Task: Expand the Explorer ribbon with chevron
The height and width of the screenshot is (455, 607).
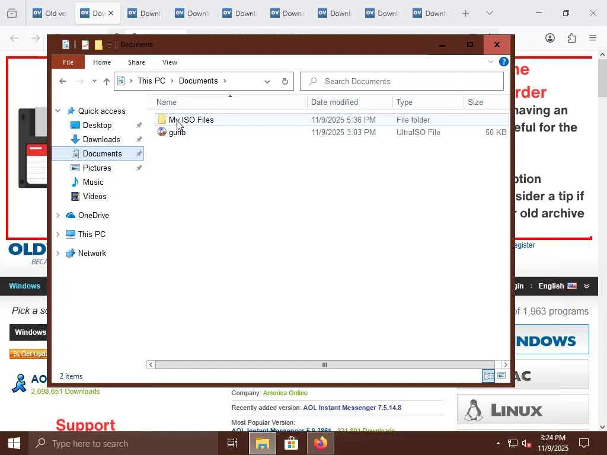Action: tap(490, 62)
